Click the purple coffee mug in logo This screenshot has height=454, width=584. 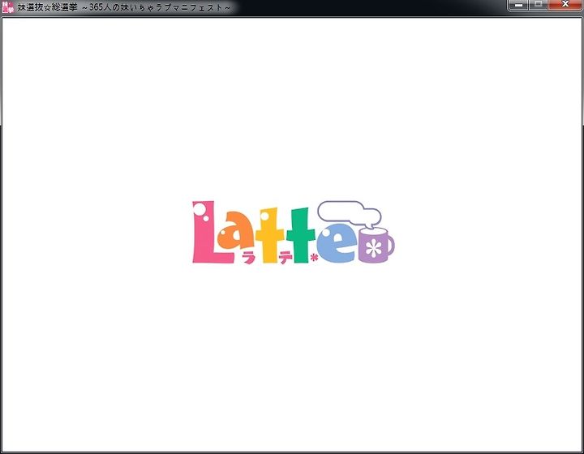click(376, 245)
